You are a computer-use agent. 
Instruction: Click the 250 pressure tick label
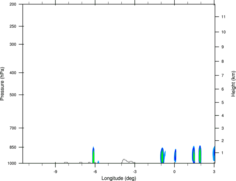click(13, 26)
